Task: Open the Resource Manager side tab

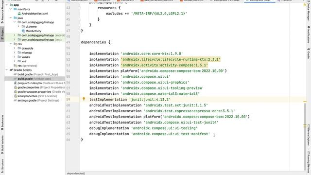Action: click(x=2, y=12)
